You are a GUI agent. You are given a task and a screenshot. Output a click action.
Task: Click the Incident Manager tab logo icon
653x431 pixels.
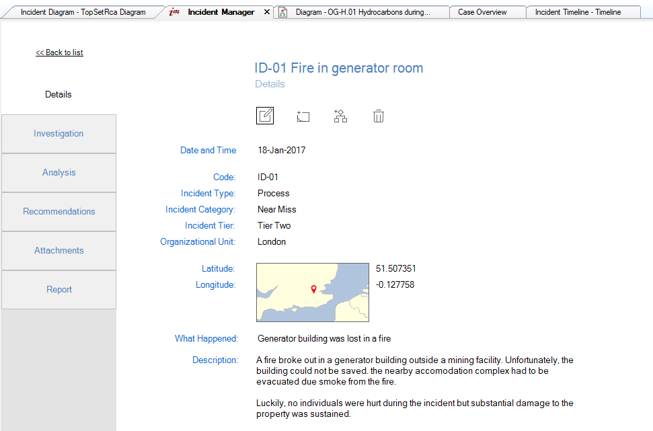pos(175,12)
